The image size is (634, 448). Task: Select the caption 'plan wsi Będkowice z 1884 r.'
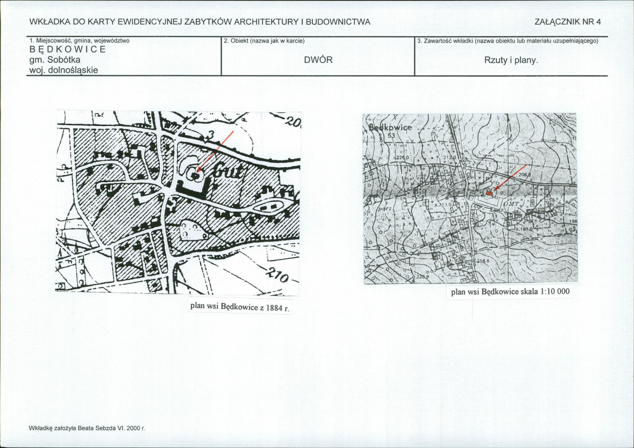click(240, 308)
